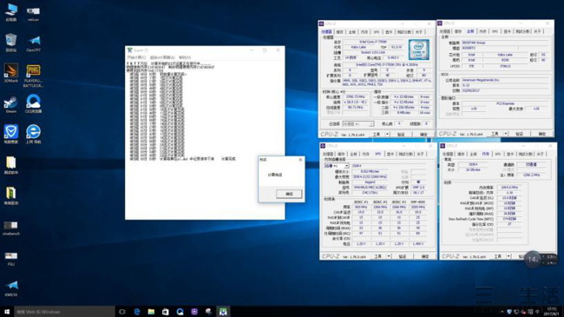
Task: Switch to the Graphics tab in the processor window
Action: click(x=389, y=32)
